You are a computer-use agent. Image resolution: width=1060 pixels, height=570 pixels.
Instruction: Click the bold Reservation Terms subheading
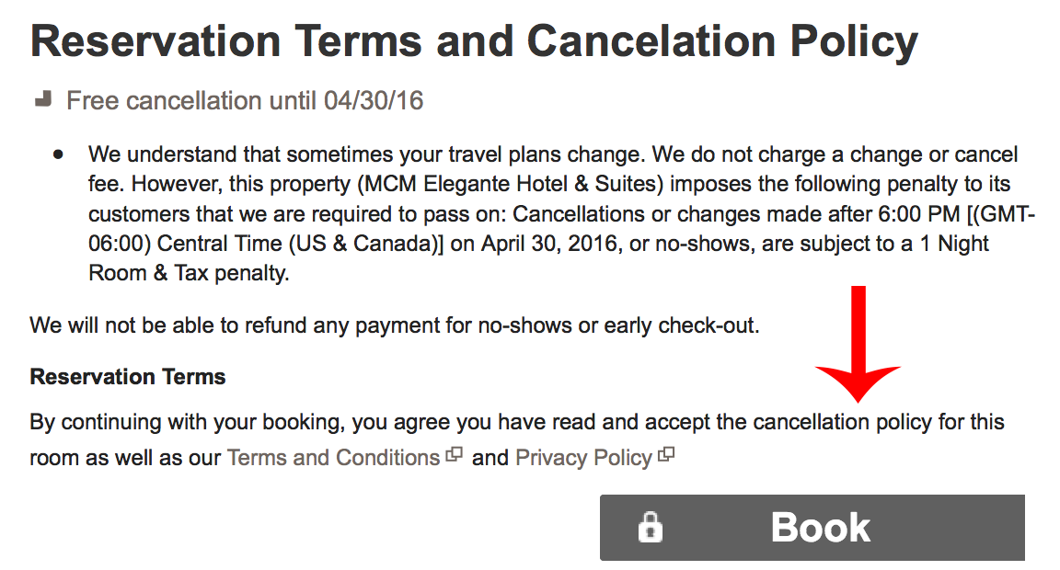tap(128, 376)
